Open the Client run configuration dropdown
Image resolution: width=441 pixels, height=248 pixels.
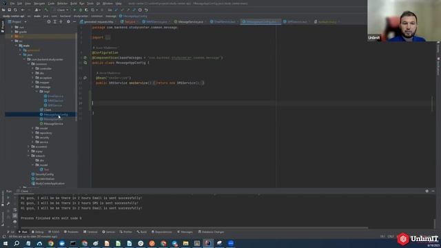pyautogui.click(x=61, y=10)
